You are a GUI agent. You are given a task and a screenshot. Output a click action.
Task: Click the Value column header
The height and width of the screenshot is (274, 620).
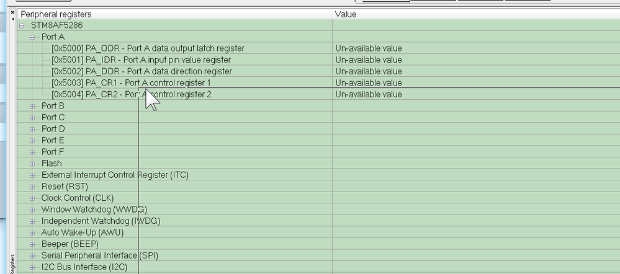(x=346, y=14)
